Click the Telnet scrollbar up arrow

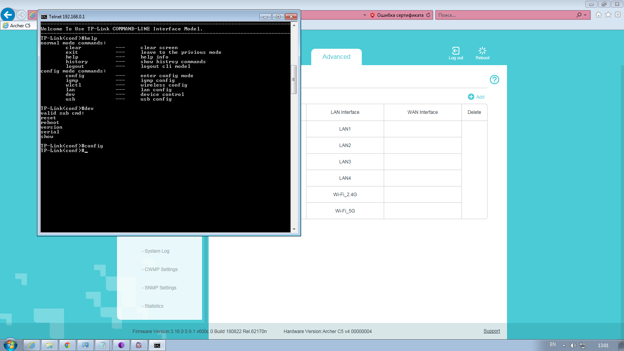pos(294,25)
